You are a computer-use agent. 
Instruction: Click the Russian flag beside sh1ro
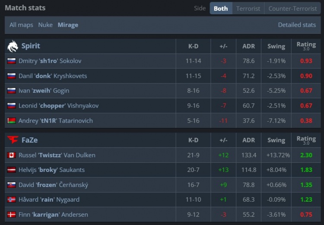[12, 61]
